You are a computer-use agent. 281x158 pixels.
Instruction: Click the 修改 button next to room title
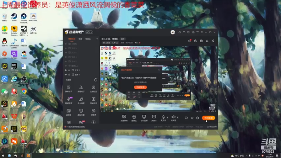(x=123, y=39)
